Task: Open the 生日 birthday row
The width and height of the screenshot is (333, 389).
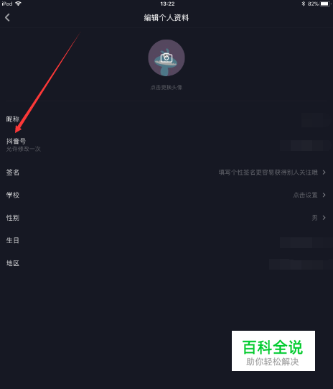Action: pos(166,240)
